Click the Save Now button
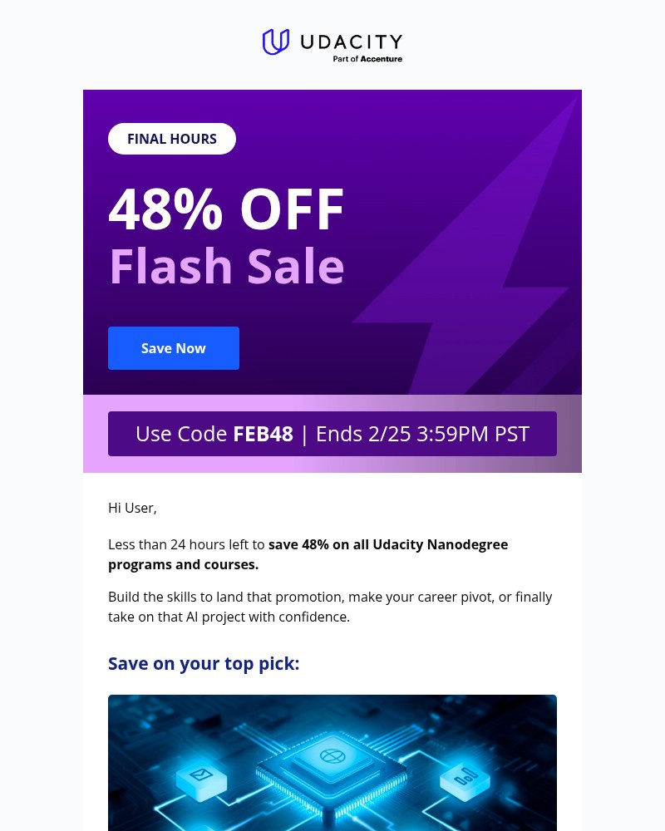665x831 pixels. (173, 348)
